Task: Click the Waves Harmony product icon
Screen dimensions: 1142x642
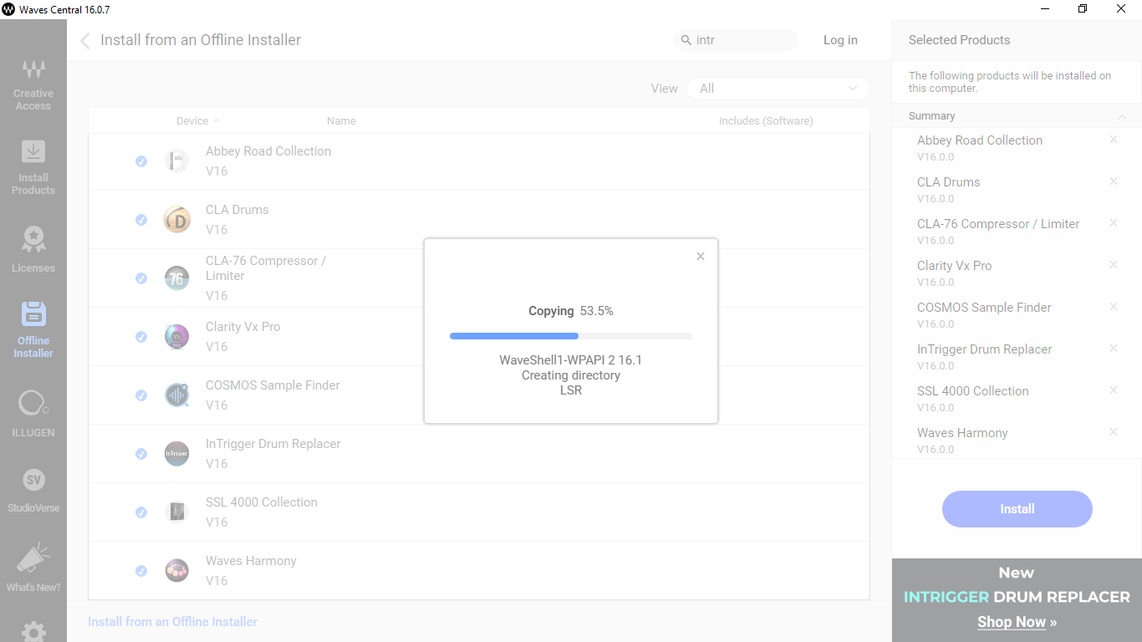Action: tap(176, 571)
